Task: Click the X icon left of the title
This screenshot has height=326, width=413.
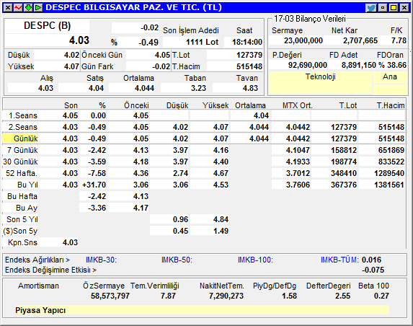Action: [8, 8]
